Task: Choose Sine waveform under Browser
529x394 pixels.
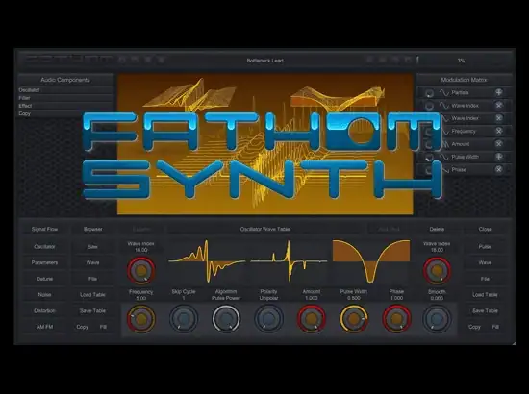Action: pos(92,247)
